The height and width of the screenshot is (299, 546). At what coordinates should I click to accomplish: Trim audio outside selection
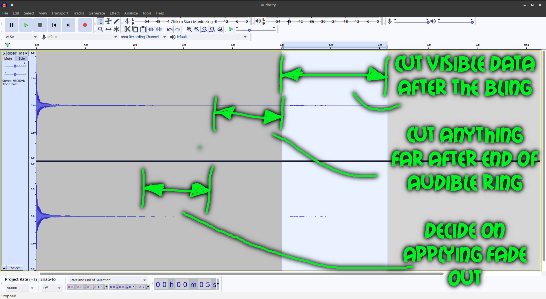(151, 29)
